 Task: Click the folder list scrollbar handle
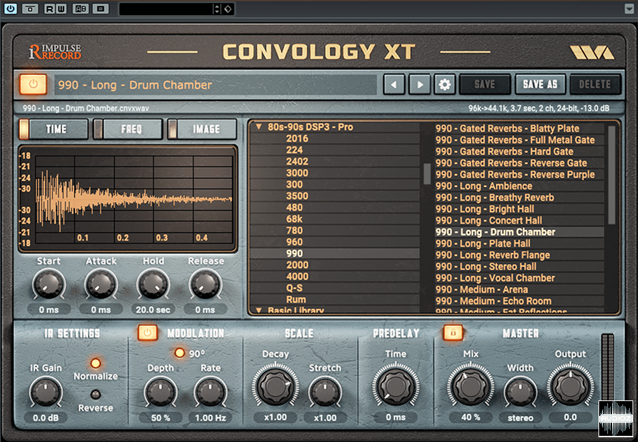[427, 174]
